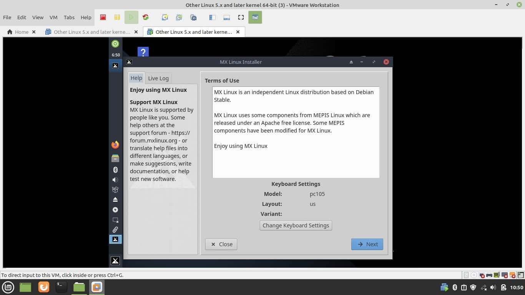Close the Home tab with its X
525x295 pixels.
(x=34, y=32)
